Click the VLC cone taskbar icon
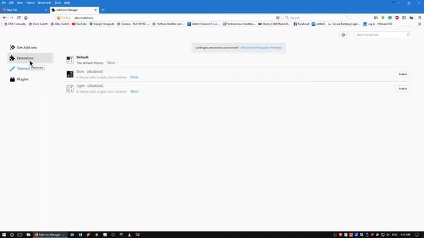This screenshot has height=238, width=424. [130, 235]
